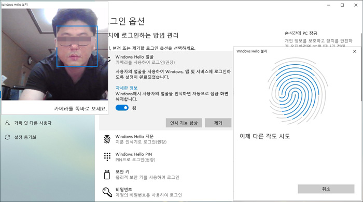Maximize the Settings window
The width and height of the screenshot is (363, 202).
pyautogui.click(x=342, y=5)
